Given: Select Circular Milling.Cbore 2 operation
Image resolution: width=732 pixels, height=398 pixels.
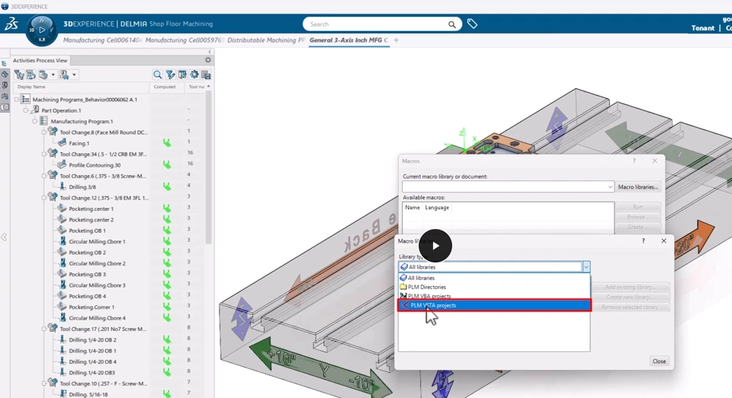Looking at the screenshot, I should pos(97,263).
